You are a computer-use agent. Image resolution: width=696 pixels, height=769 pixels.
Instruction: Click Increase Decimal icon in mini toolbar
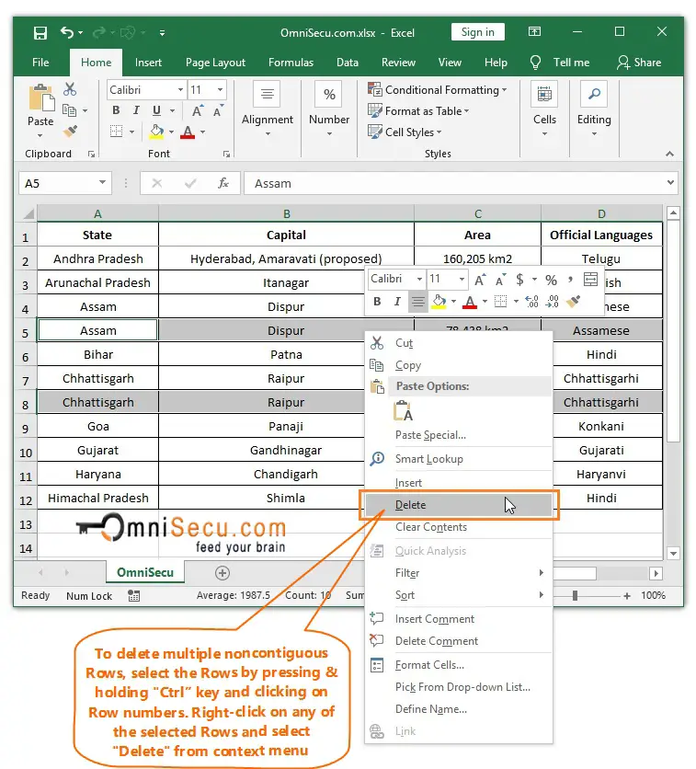[531, 301]
